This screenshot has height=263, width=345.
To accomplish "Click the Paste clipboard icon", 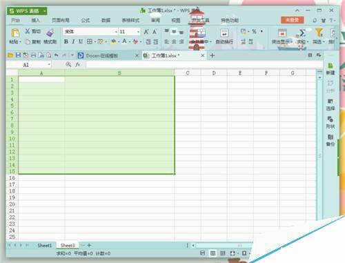I will pyautogui.click(x=15, y=33).
